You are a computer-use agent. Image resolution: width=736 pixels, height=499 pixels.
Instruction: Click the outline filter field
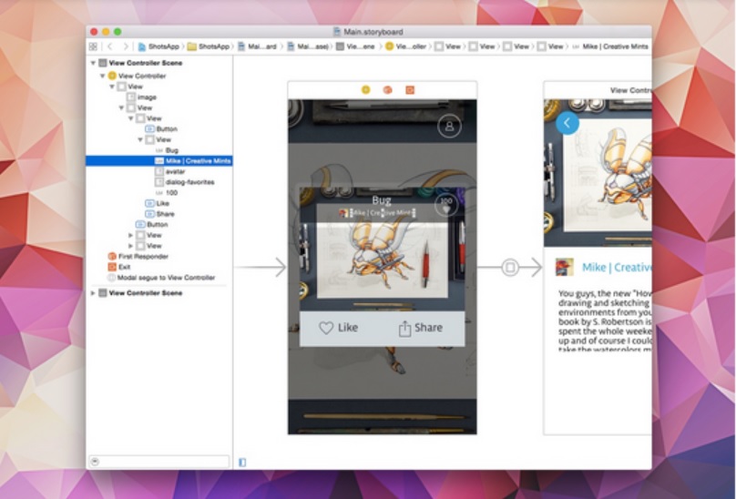coord(159,462)
